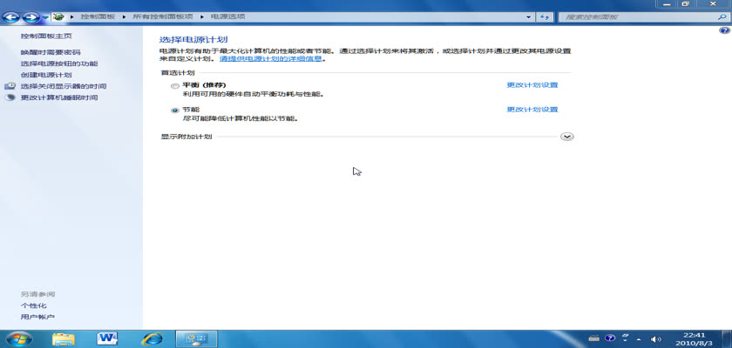The image size is (732, 348).
Task: Expand 显示附加计划 with the chevron button
Action: (567, 137)
